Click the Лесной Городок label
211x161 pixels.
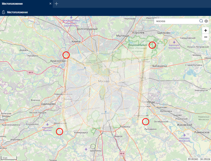click(x=38, y=113)
